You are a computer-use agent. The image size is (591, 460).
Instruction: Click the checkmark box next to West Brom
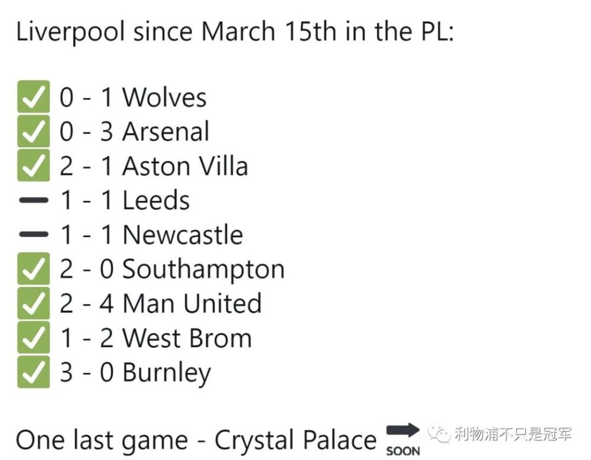(34, 338)
